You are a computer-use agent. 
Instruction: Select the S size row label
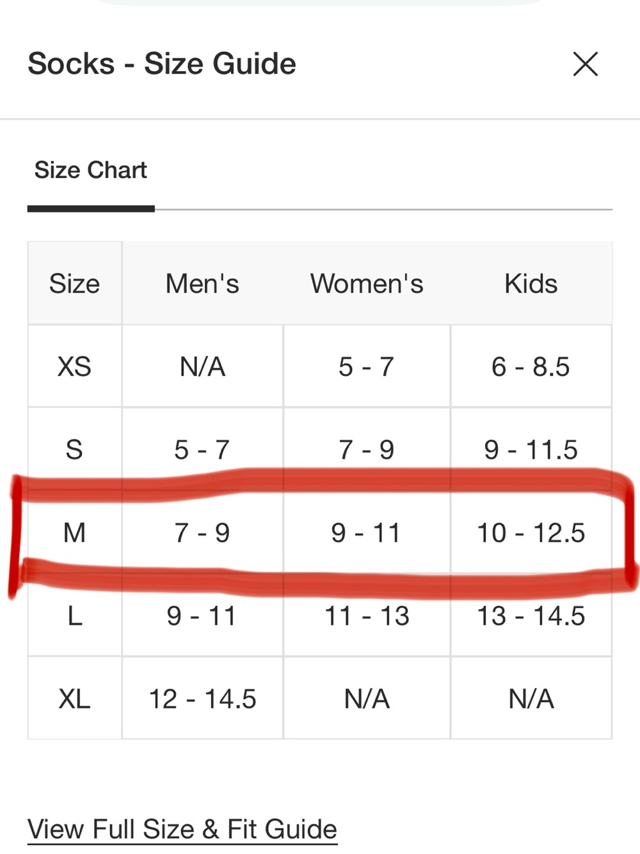pyautogui.click(x=75, y=449)
